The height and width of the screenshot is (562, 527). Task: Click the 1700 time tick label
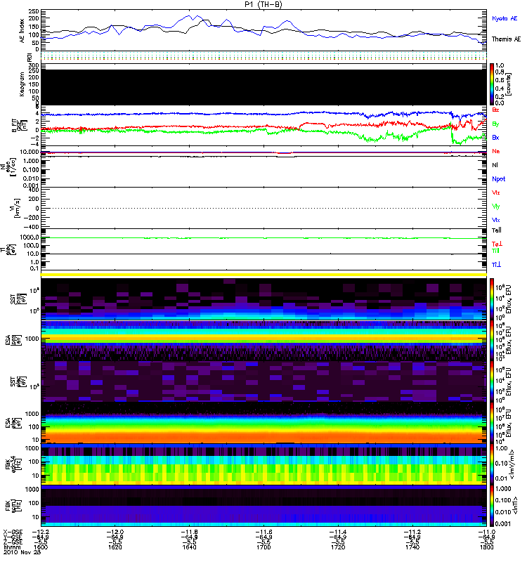click(x=263, y=547)
